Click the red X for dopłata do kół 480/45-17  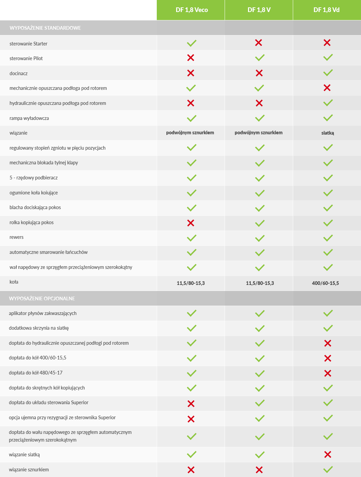[328, 373]
